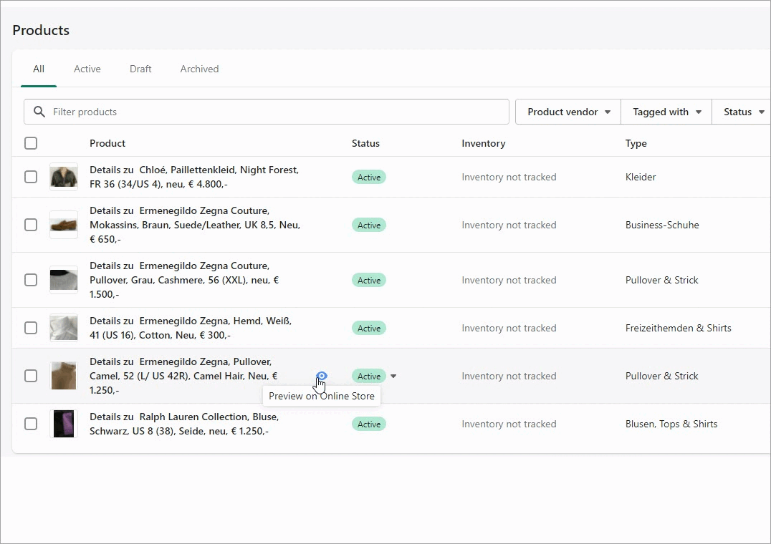This screenshot has width=771, height=544.
Task: Open the Chloé Paillettenkleid Night Forest product
Action: [194, 177]
